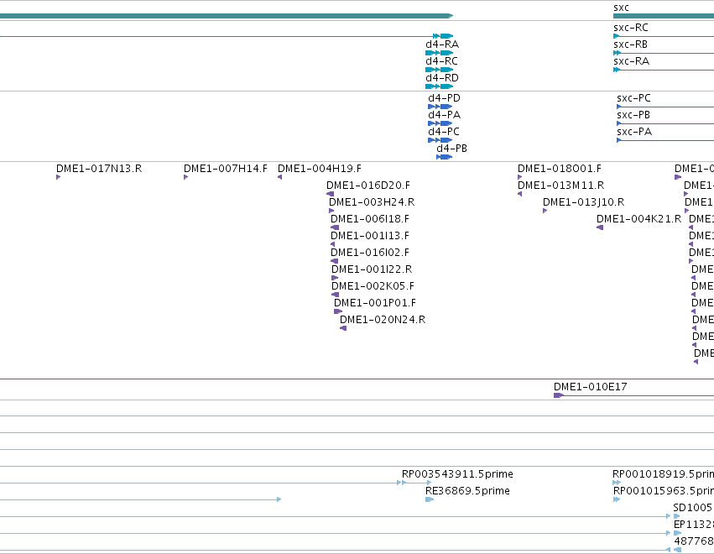
Task: Click the sxc-RC transcript label
Action: pyautogui.click(x=631, y=28)
